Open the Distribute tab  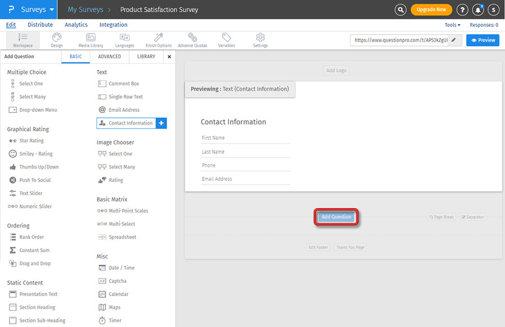pyautogui.click(x=40, y=25)
